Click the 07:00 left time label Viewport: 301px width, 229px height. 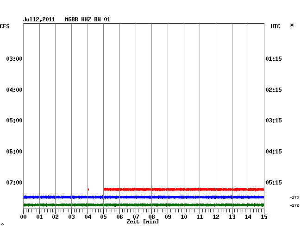click(x=14, y=182)
